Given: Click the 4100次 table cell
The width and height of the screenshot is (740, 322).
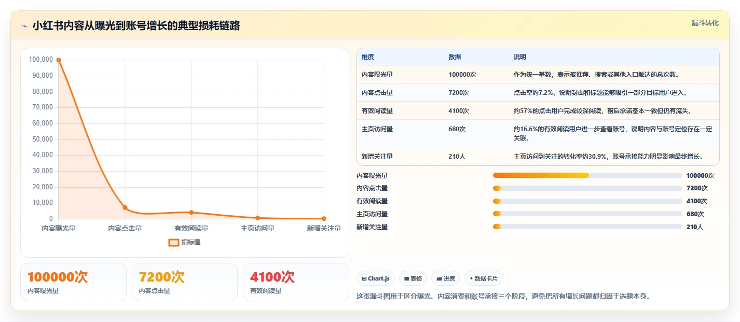Looking at the screenshot, I should coord(459,111).
